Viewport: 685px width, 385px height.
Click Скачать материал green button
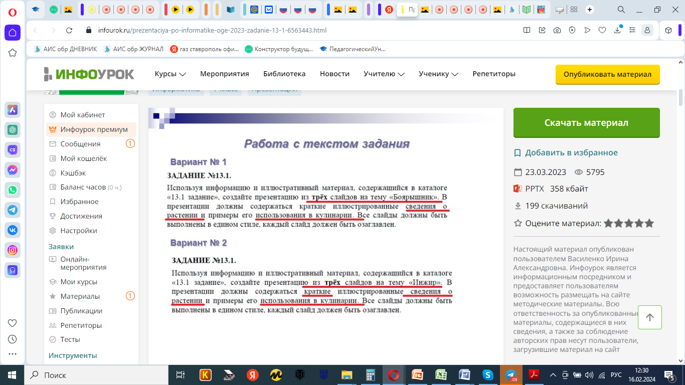point(586,123)
